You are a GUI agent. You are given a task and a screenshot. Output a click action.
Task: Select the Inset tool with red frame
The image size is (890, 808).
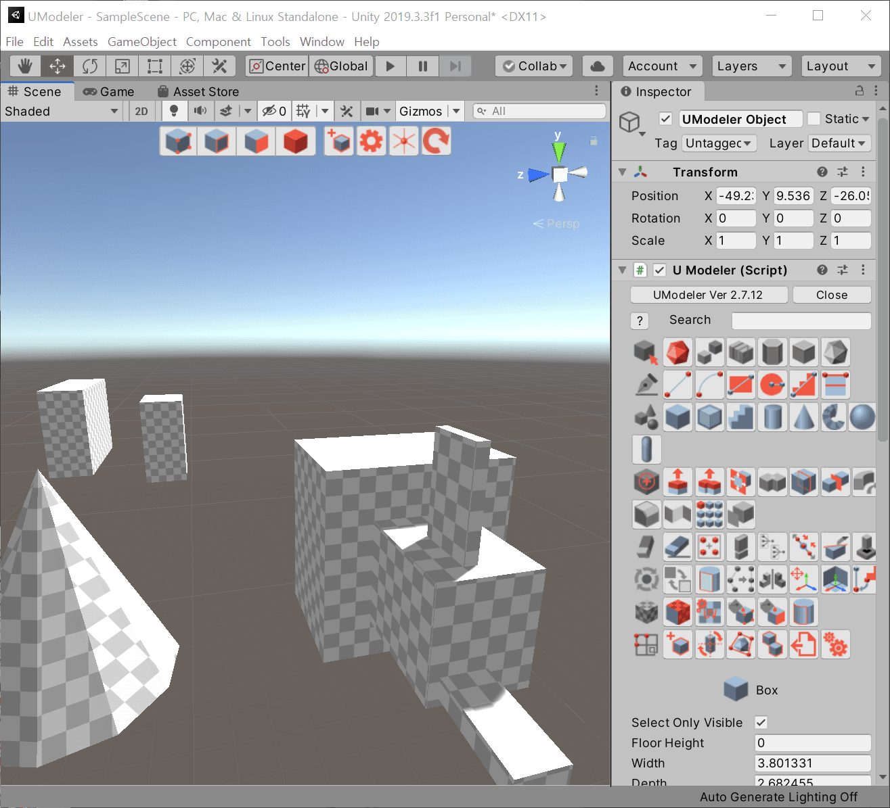[x=741, y=482]
